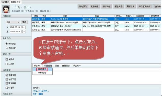The height and width of the screenshot is (96, 162).
Task: Click the 2017-03-15 execution deadline cell
Action: coord(155,30)
